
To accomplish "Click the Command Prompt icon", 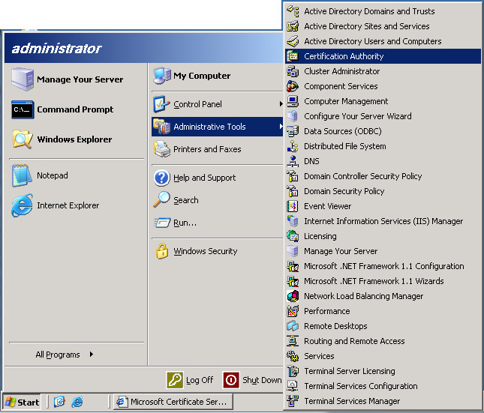I will pos(23,109).
